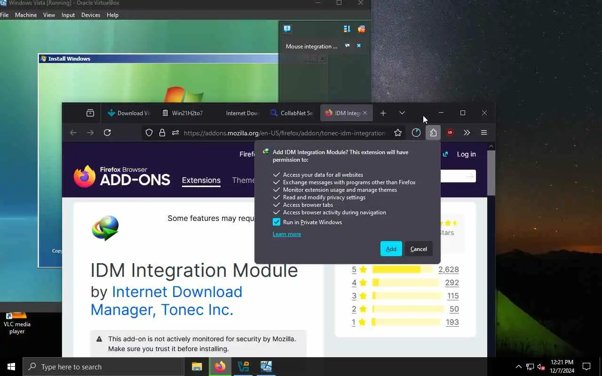Click the Install Windows title bar in VM

(158, 59)
